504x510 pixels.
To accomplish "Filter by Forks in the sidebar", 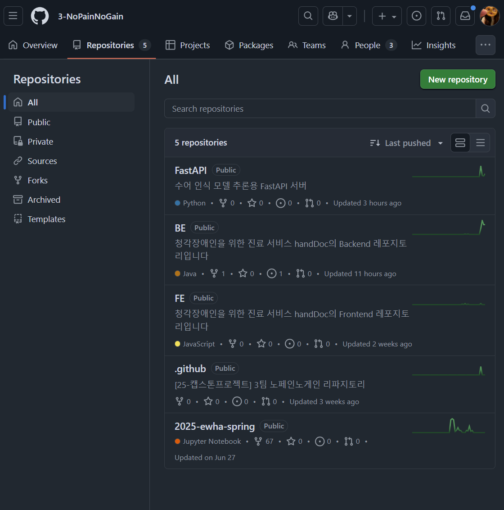I will click(x=71, y=180).
